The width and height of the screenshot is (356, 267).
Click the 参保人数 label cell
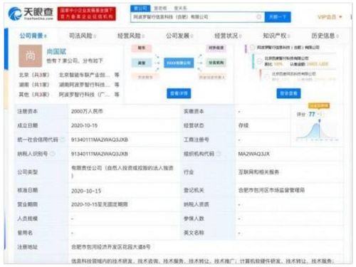tap(208, 219)
